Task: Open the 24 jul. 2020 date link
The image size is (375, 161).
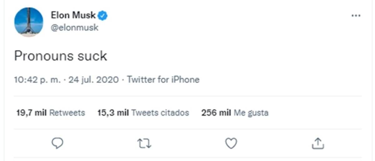Action: tap(94, 80)
